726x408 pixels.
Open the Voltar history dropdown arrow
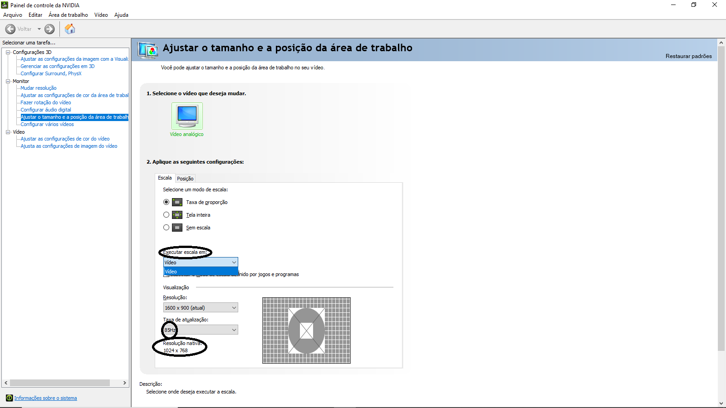[x=39, y=29]
